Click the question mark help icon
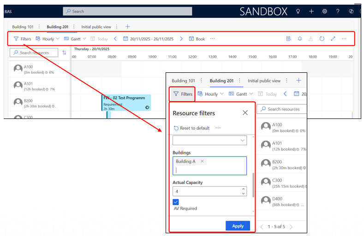364x236 pixels. point(338,12)
